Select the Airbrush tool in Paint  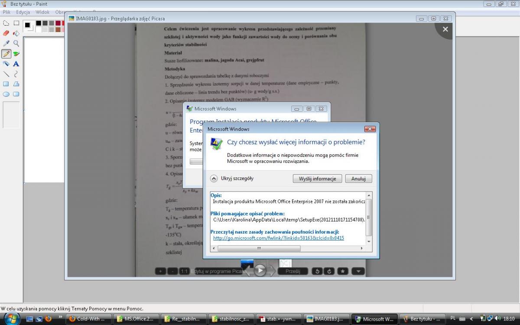[x=6, y=64]
